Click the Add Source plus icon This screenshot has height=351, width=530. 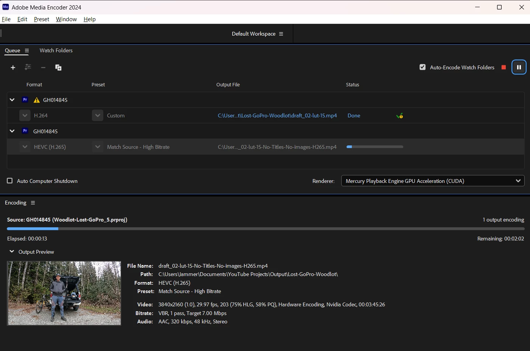pos(13,67)
